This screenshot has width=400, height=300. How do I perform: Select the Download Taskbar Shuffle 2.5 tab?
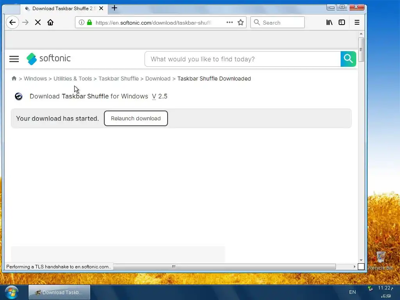(64, 9)
